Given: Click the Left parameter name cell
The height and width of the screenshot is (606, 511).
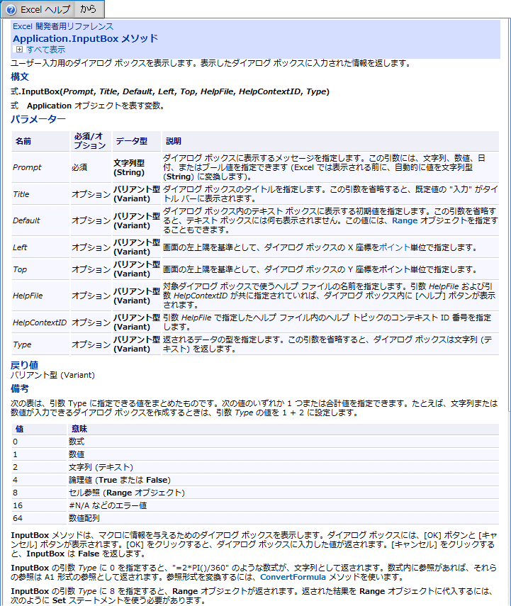Looking at the screenshot, I should coord(40,247).
